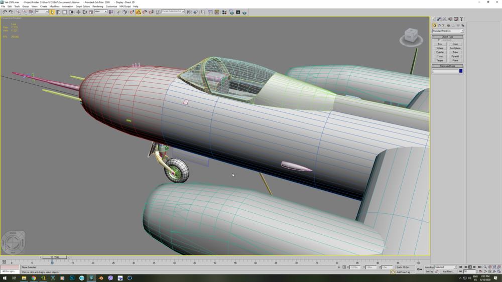The image size is (502, 282).
Task: Select the Lights category icon
Action: (444, 25)
